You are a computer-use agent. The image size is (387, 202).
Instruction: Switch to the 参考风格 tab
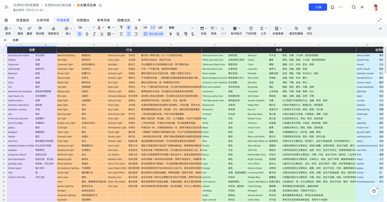point(103,20)
